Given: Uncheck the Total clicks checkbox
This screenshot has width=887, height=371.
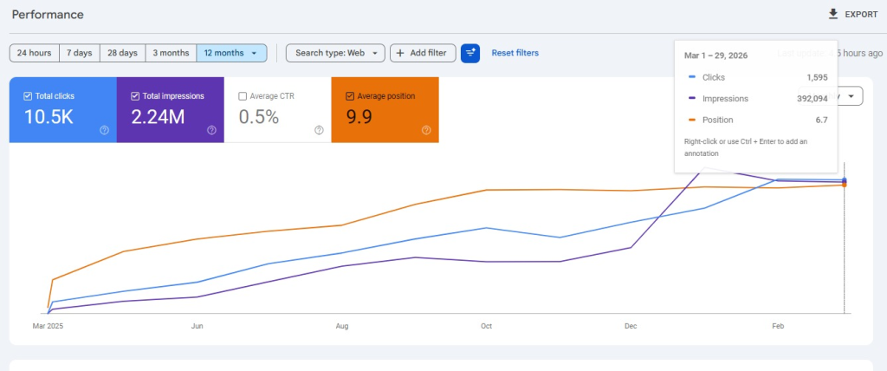Looking at the screenshot, I should [x=28, y=95].
